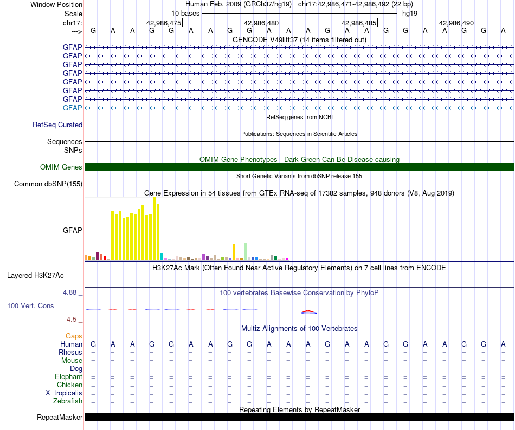Click the light green GTEx expression bar
The image size is (515, 430).
pos(246,252)
